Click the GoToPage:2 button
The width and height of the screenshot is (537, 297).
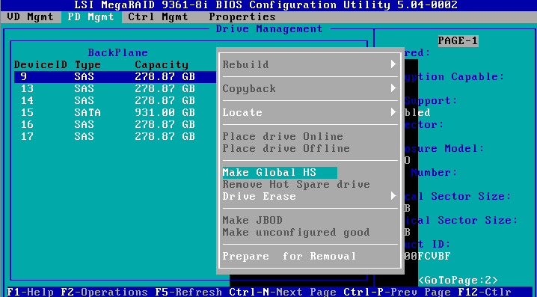pos(458,281)
